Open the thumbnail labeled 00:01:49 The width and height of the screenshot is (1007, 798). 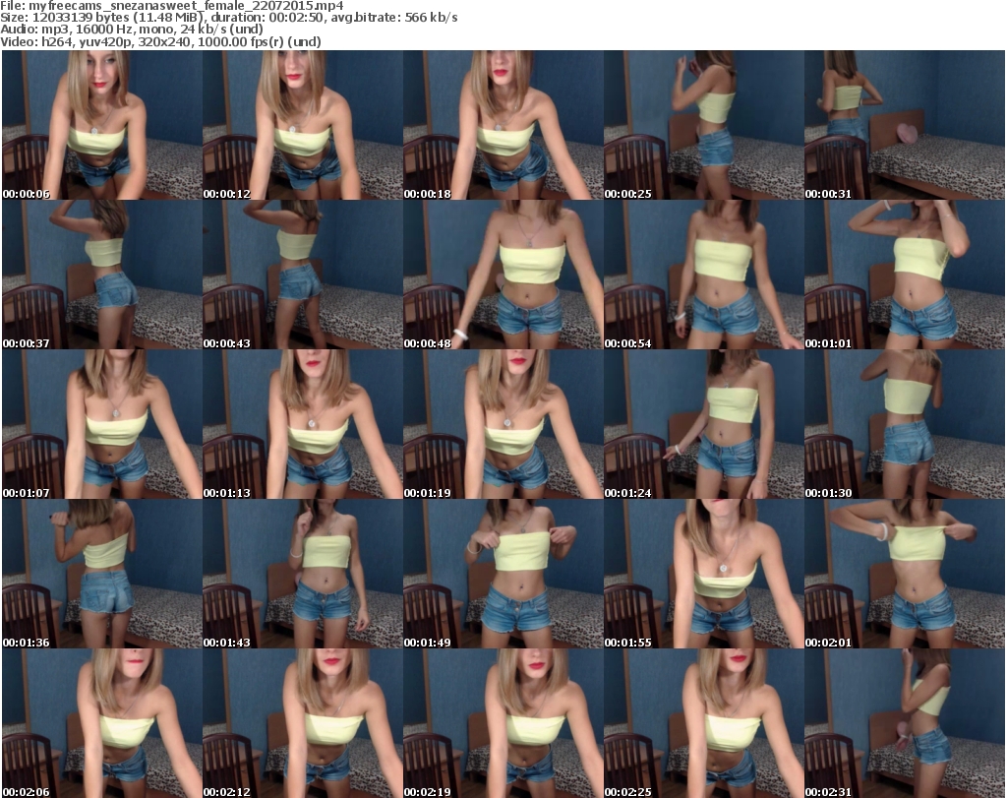[503, 574]
